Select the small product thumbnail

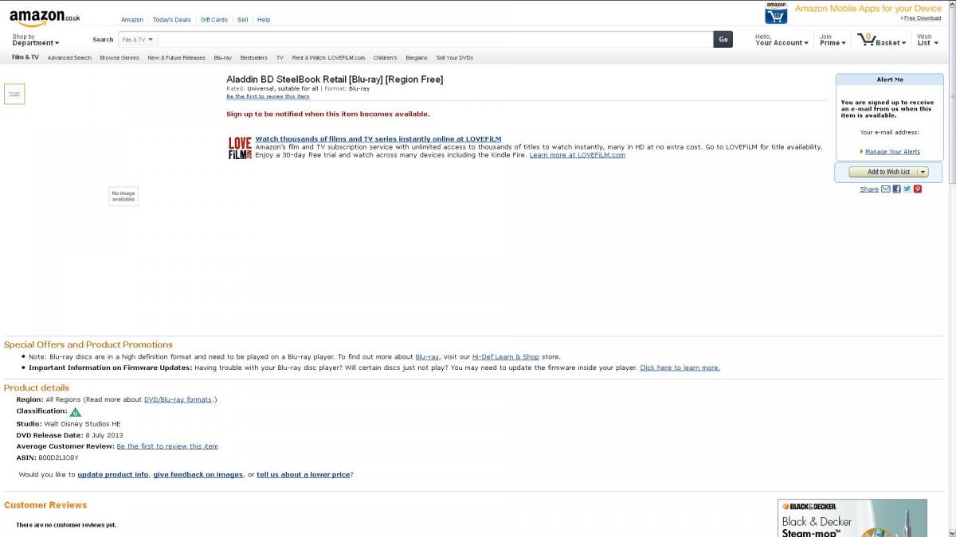[x=14, y=94]
